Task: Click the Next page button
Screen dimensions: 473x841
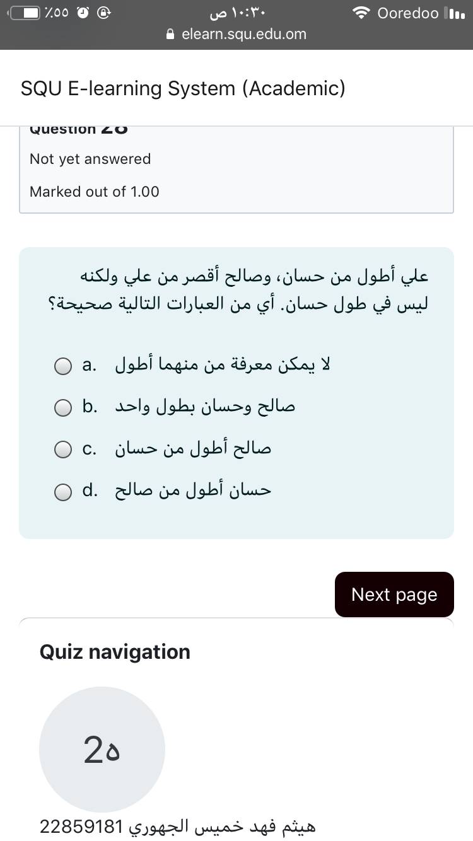Action: tap(394, 594)
